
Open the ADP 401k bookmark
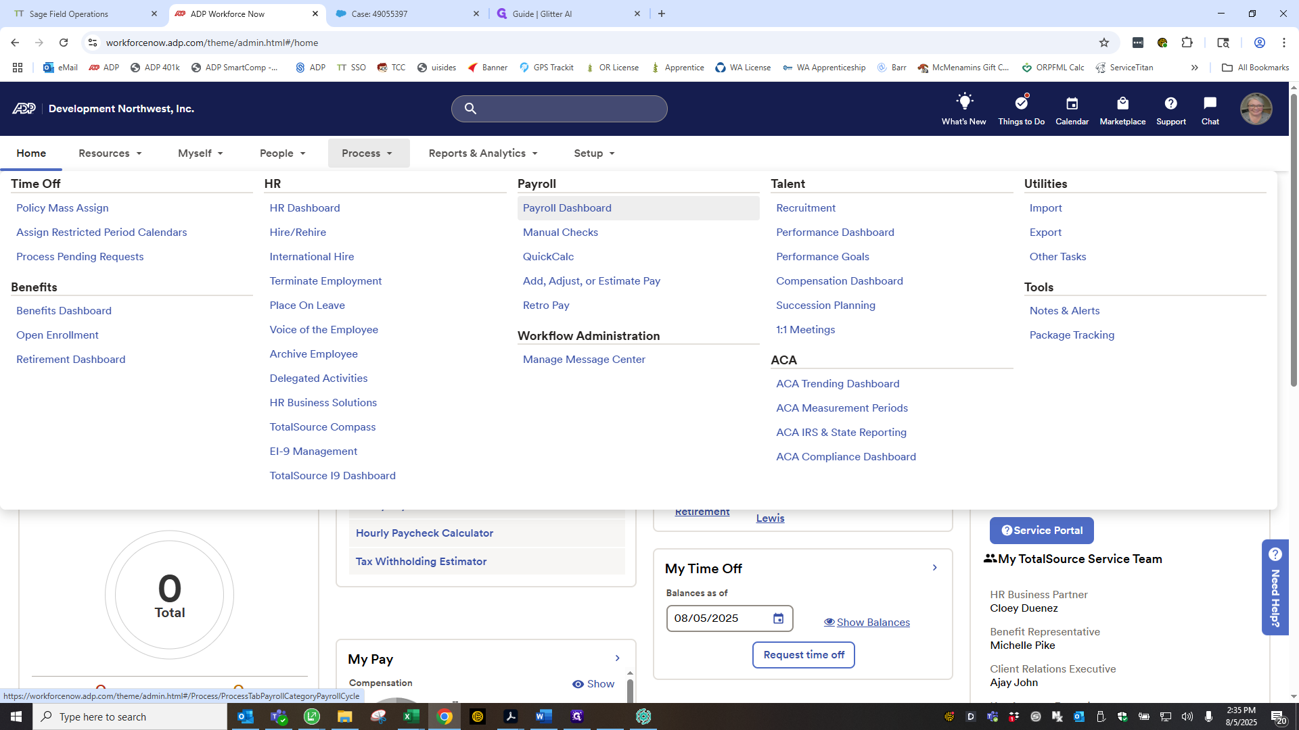click(155, 68)
